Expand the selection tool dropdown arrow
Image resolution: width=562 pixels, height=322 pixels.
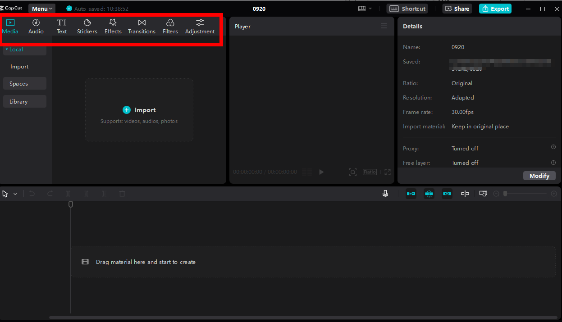[x=15, y=194]
